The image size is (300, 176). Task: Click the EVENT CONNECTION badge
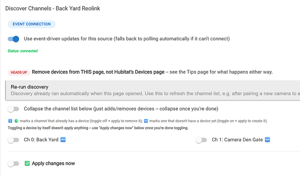(x=32, y=24)
